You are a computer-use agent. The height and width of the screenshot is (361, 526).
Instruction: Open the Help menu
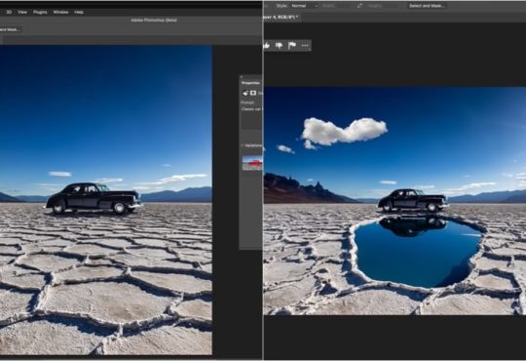point(79,12)
